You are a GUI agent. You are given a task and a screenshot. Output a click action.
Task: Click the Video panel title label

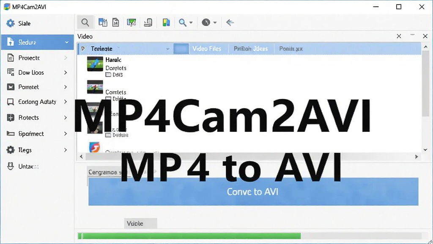pos(85,36)
